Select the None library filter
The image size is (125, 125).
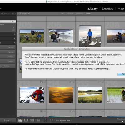tap(88, 14)
